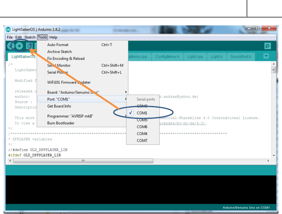Select serial port COM3
This screenshot has height=214, width=282.
(x=143, y=106)
